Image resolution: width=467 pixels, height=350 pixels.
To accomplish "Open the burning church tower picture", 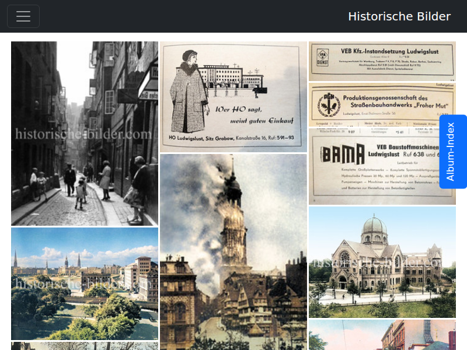I will coord(233,252).
